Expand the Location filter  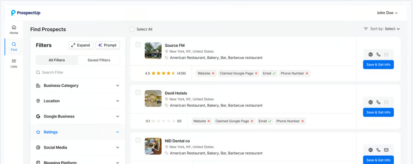(78, 101)
